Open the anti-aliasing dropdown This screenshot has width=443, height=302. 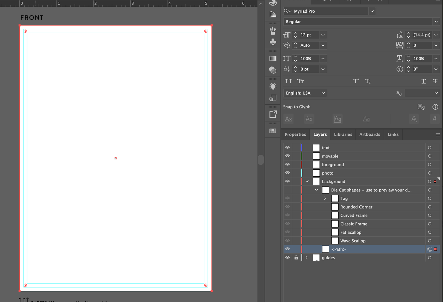422,93
